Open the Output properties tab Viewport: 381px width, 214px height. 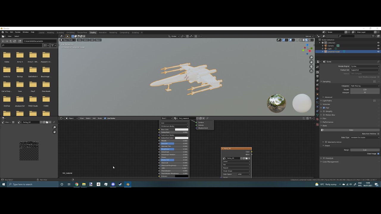coord(317,76)
